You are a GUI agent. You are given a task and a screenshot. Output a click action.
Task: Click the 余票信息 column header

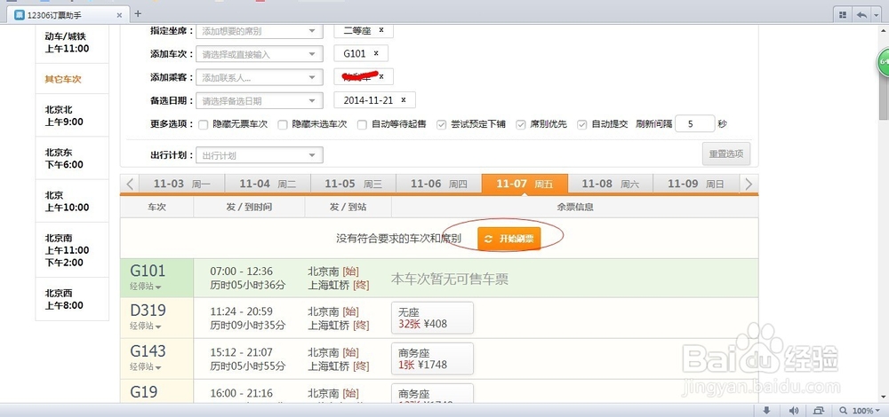(575, 207)
